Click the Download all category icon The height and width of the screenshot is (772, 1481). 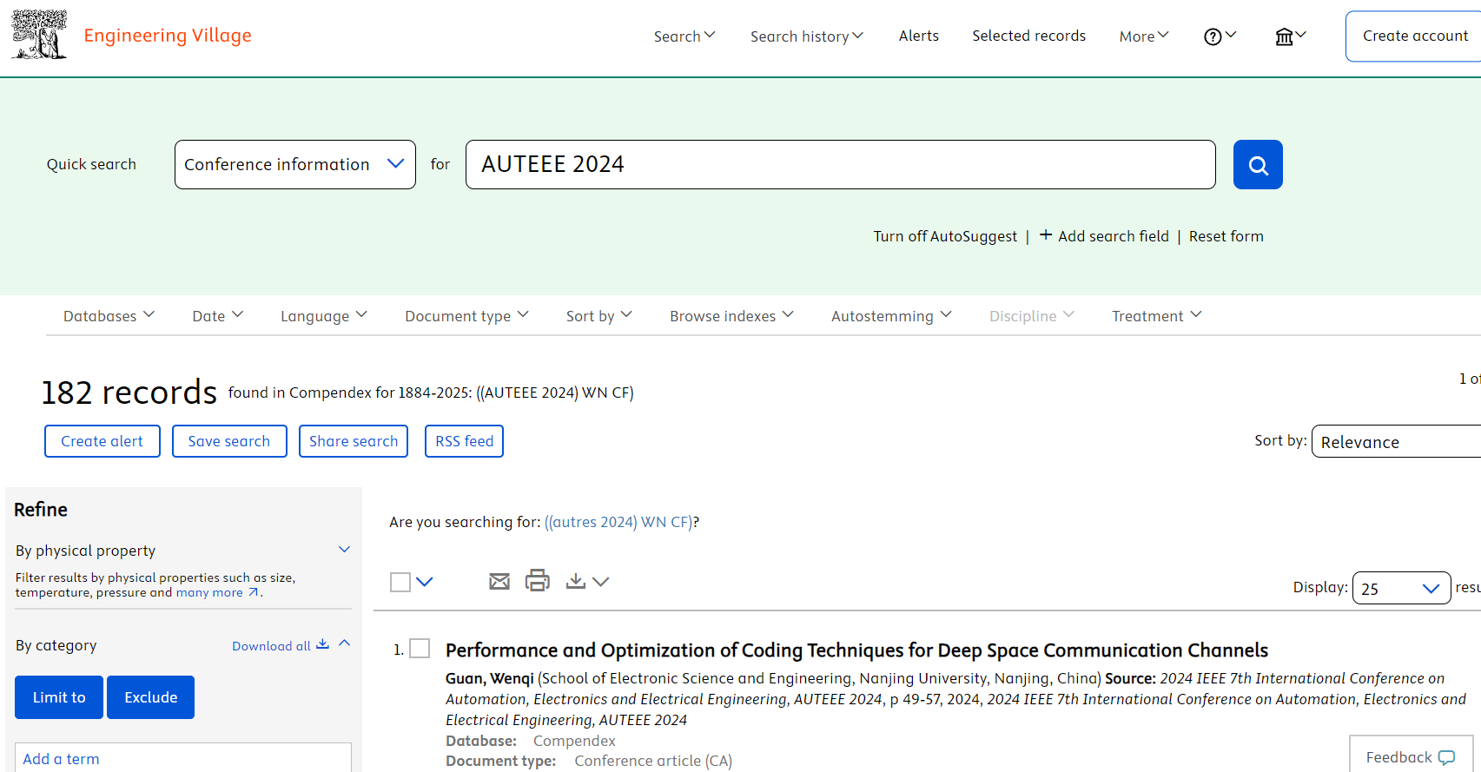pyautogui.click(x=322, y=644)
